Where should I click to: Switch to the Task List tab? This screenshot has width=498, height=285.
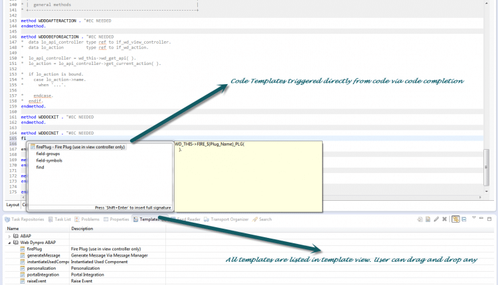click(59, 219)
